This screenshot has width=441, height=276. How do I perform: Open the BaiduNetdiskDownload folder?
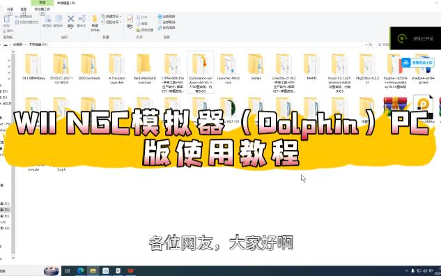tap(145, 69)
